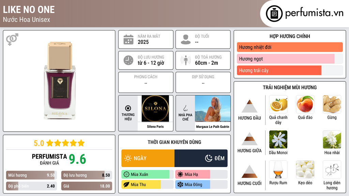The image size is (349, 196).
Task: Select the Dầu Monoi flower image
Action: (x=278, y=139)
